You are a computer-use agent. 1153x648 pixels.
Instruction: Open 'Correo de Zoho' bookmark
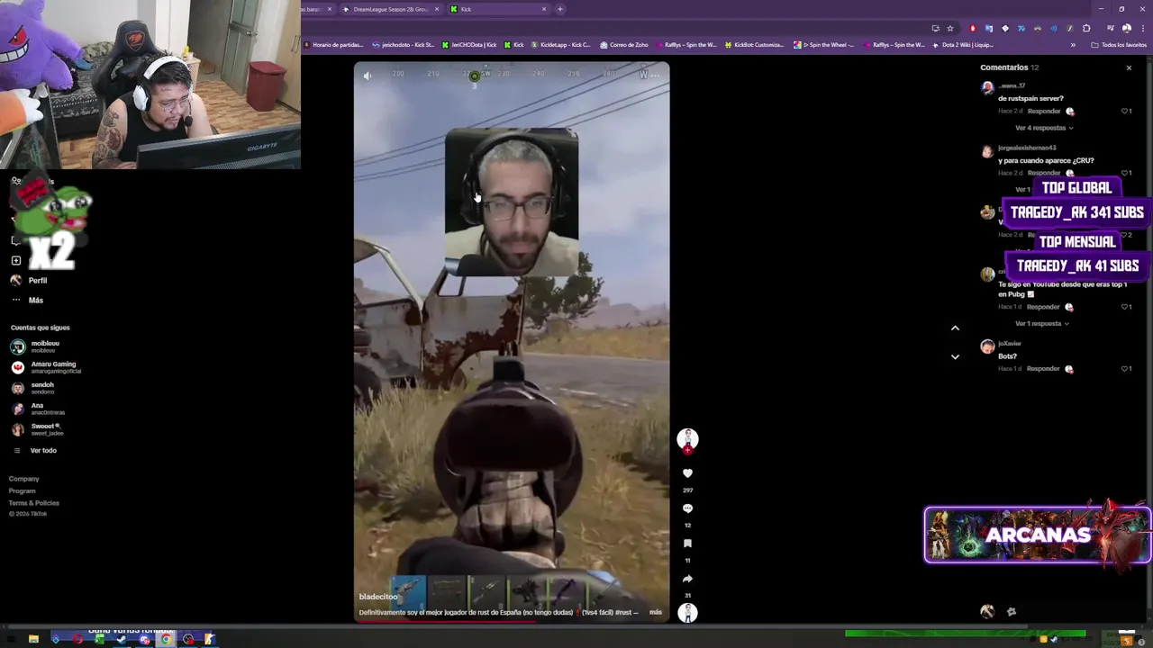coord(623,45)
